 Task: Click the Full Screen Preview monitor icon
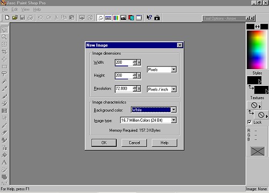82,18
